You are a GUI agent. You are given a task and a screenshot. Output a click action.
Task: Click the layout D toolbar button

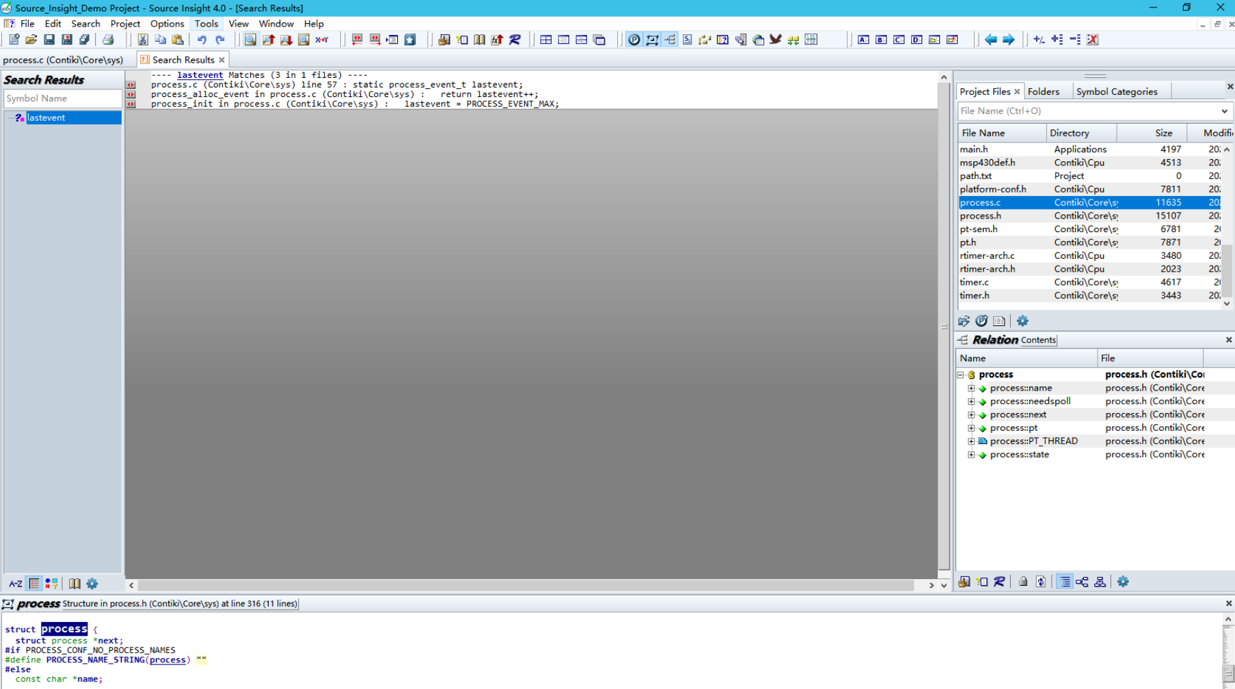[917, 40]
